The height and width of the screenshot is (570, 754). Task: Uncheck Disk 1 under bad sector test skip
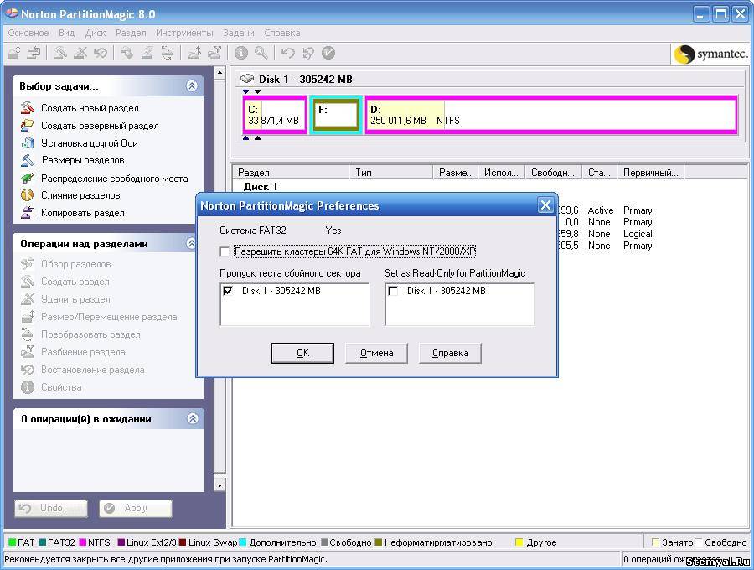click(228, 291)
